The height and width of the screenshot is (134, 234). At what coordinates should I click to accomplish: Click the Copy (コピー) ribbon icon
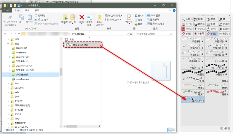point(21,19)
